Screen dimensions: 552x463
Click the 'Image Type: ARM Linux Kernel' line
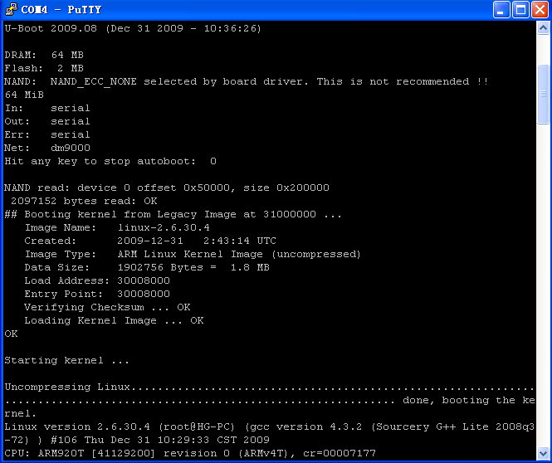tap(193, 255)
